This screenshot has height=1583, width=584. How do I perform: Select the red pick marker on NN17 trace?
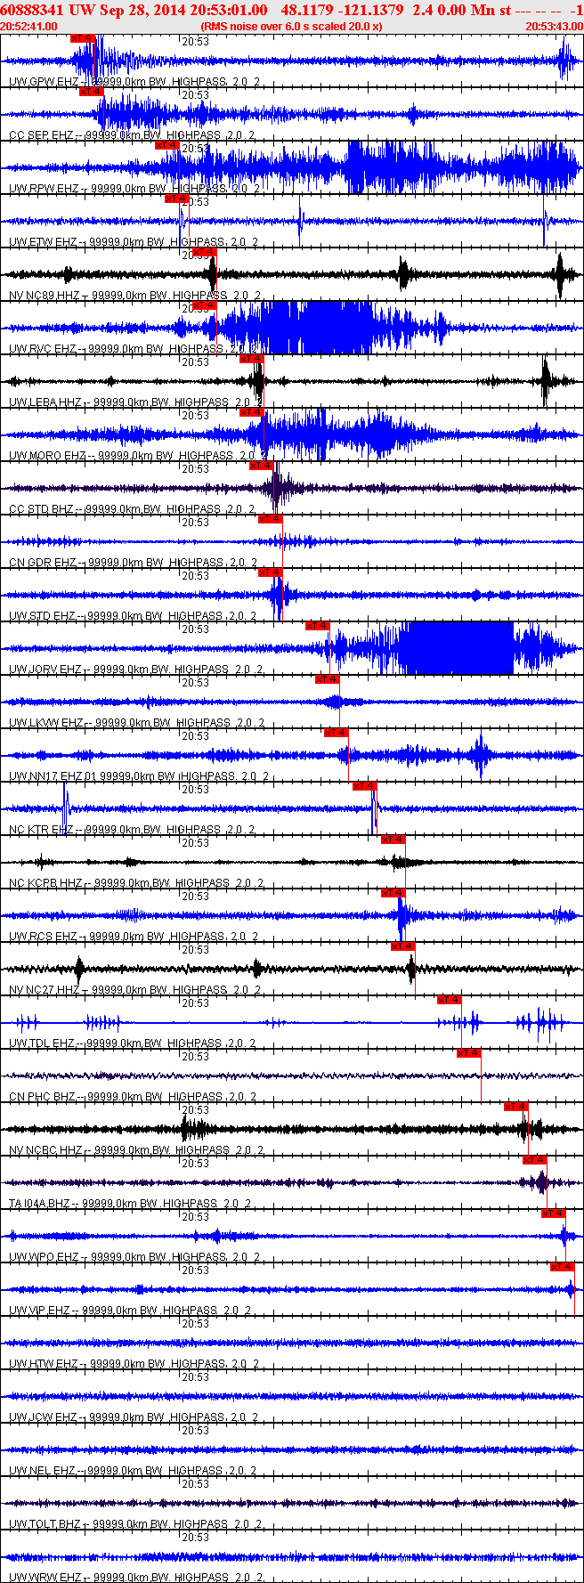[336, 733]
